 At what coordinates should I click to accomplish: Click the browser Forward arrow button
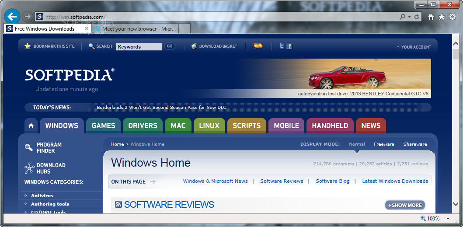28,17
